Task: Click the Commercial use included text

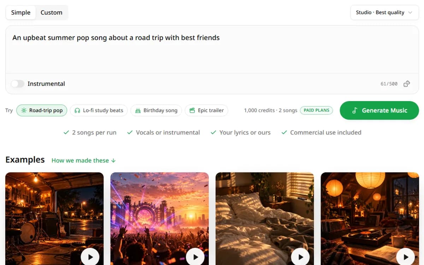Action: pos(326,132)
